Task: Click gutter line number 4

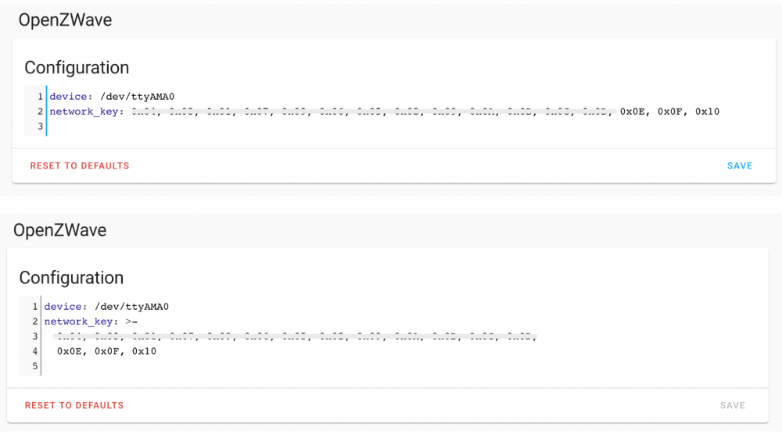Action: [35, 351]
